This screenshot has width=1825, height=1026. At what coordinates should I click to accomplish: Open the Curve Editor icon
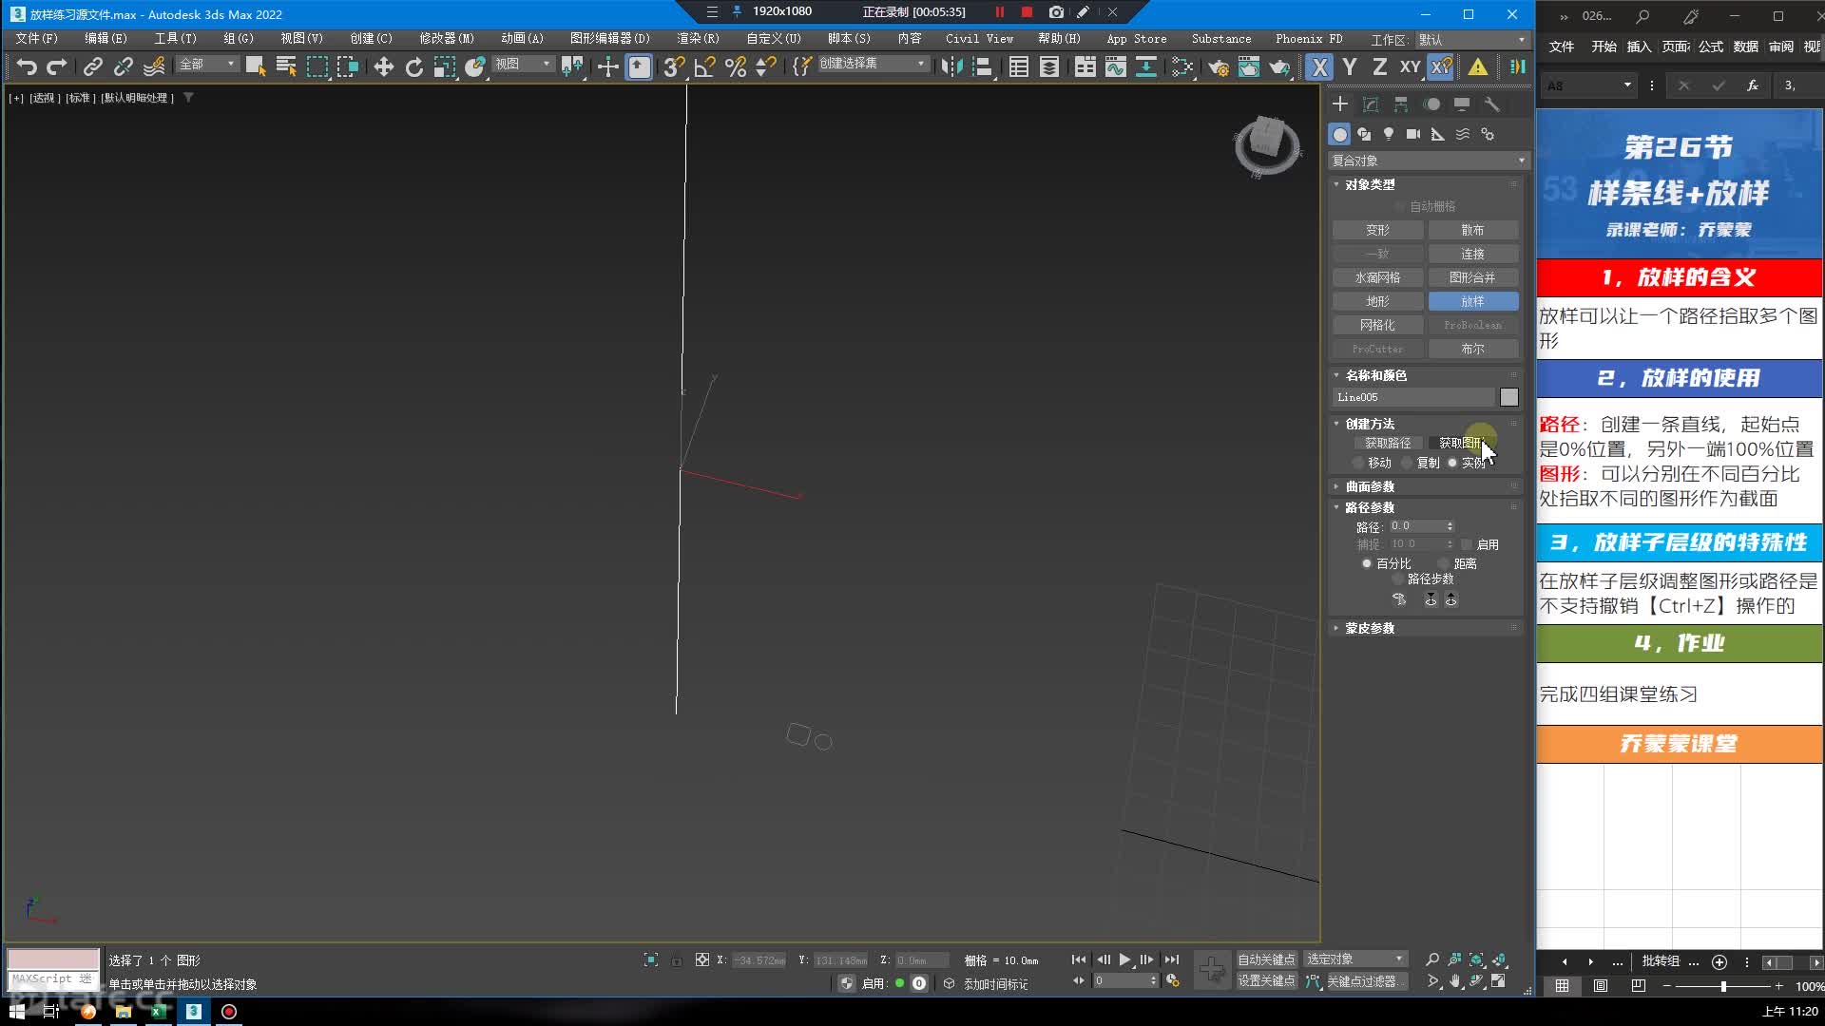[1115, 66]
